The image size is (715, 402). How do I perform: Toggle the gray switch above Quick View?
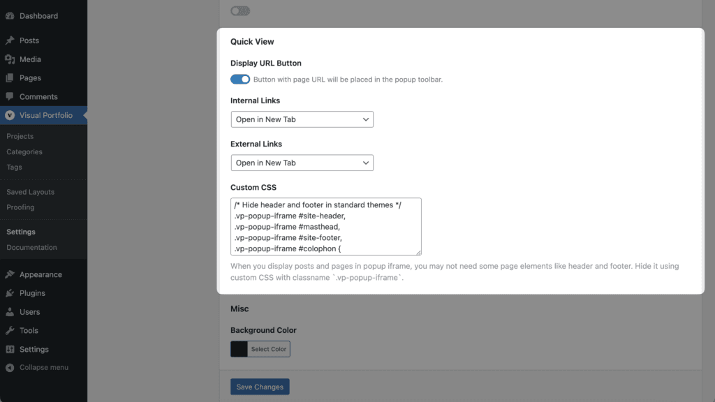240,11
